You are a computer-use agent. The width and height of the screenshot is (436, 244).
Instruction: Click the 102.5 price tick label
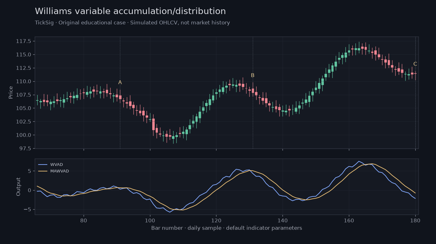[24, 122]
